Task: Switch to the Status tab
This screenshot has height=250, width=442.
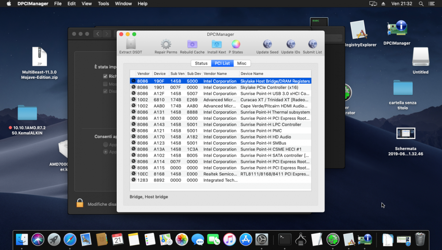Action: click(x=201, y=63)
